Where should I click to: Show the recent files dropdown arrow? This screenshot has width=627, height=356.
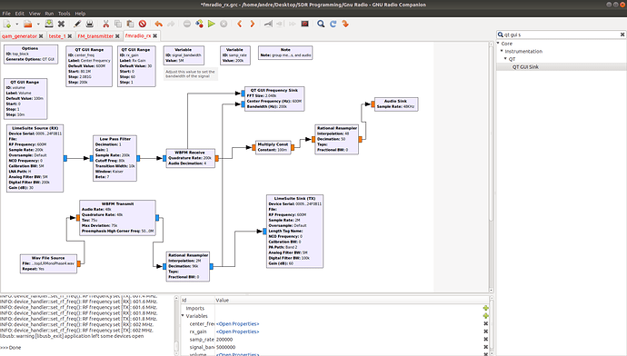click(38, 25)
